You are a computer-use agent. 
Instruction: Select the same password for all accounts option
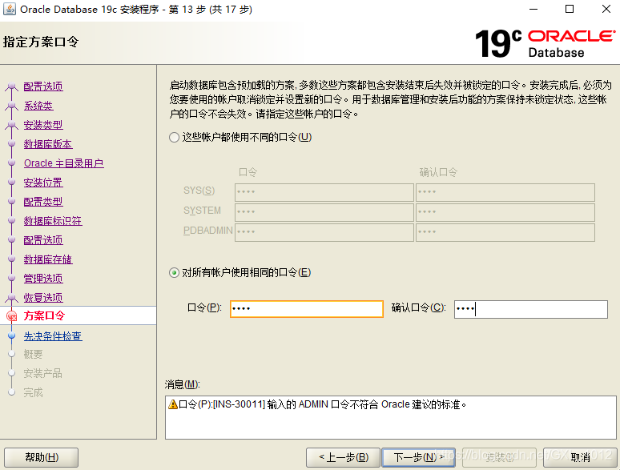pyautogui.click(x=174, y=273)
